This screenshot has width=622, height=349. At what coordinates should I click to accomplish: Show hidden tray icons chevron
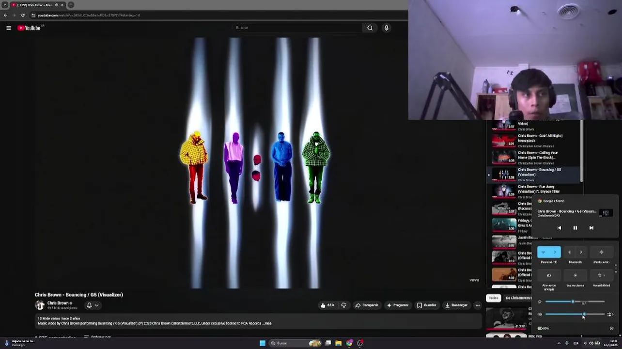click(x=559, y=343)
